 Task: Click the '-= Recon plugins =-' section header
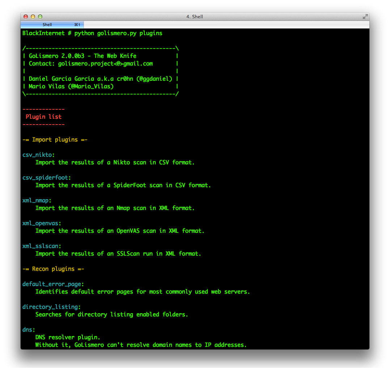coord(53,269)
